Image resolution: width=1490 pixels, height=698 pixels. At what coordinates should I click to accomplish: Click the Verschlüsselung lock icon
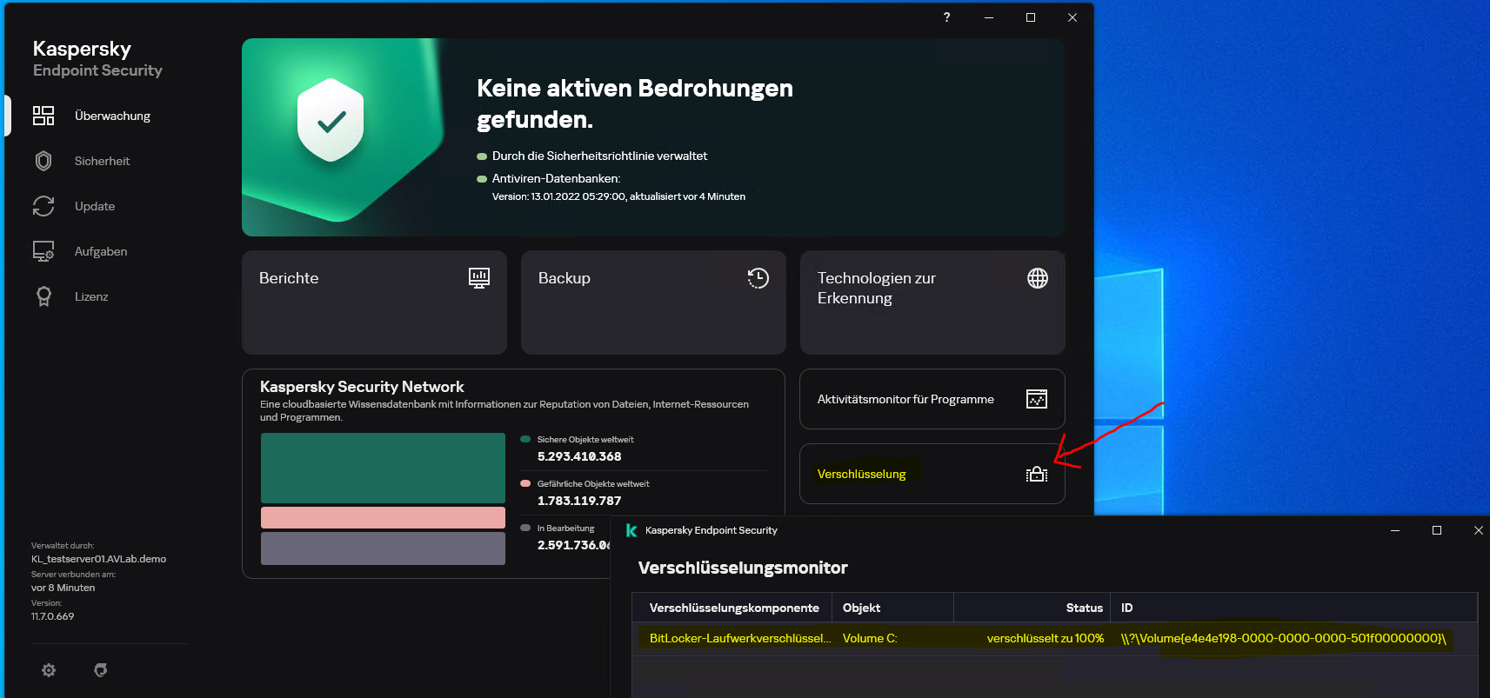click(x=1037, y=474)
